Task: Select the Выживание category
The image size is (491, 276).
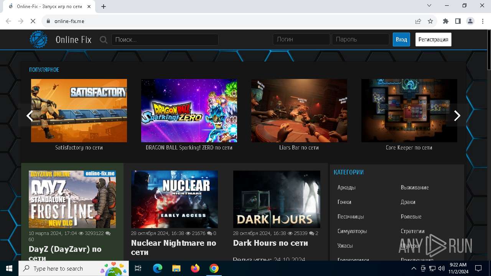Action: pyautogui.click(x=415, y=187)
